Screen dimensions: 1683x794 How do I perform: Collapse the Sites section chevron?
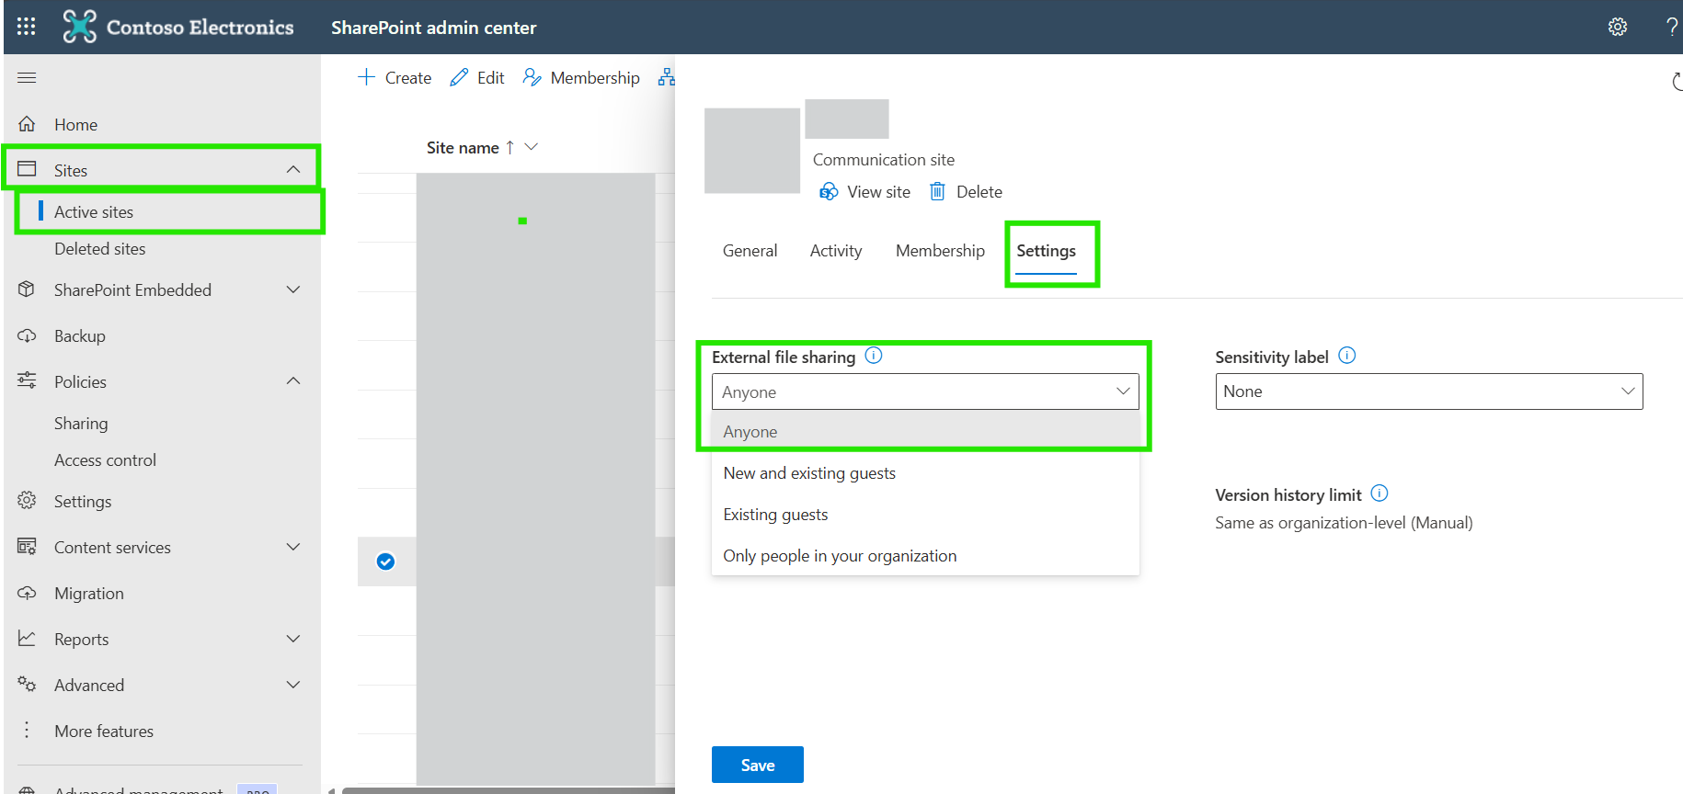(293, 169)
